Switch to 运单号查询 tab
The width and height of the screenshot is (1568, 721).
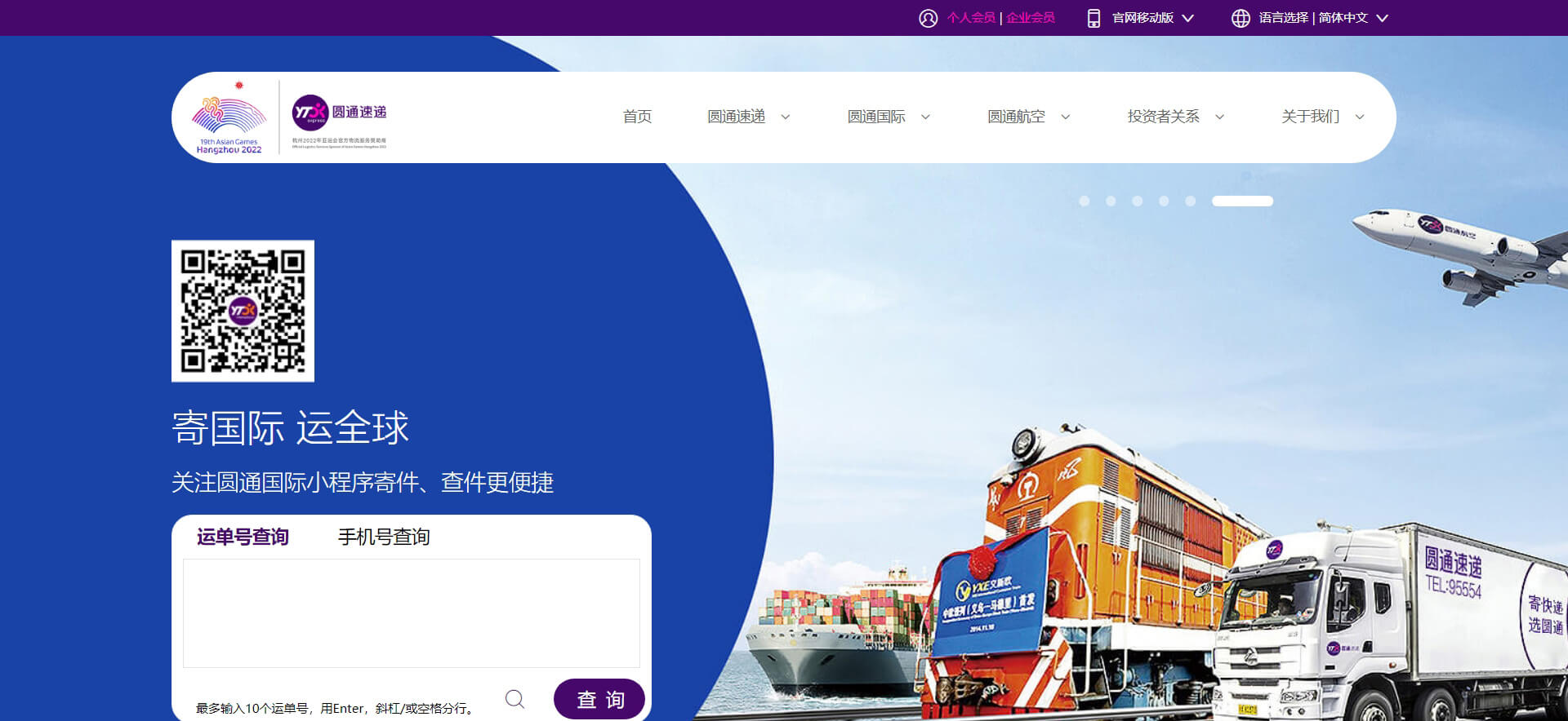coord(243,537)
